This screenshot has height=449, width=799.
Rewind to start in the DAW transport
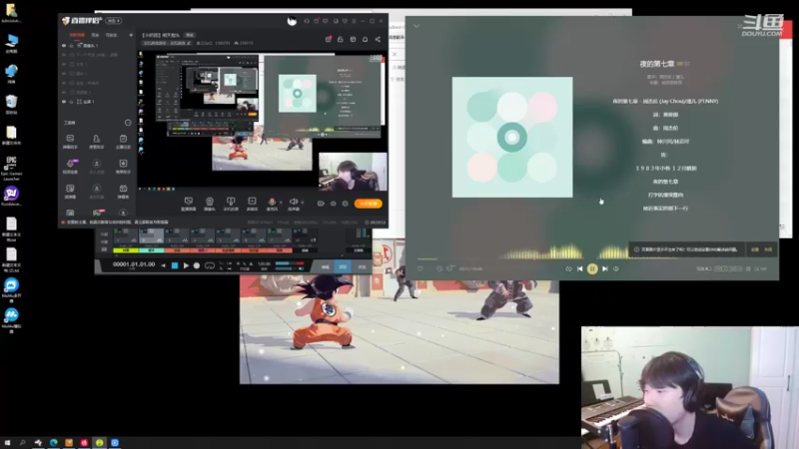(x=163, y=265)
